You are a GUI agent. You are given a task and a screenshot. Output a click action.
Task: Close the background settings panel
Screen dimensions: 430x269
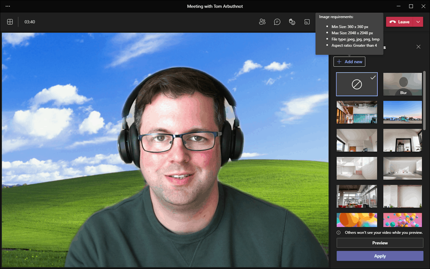(x=418, y=47)
